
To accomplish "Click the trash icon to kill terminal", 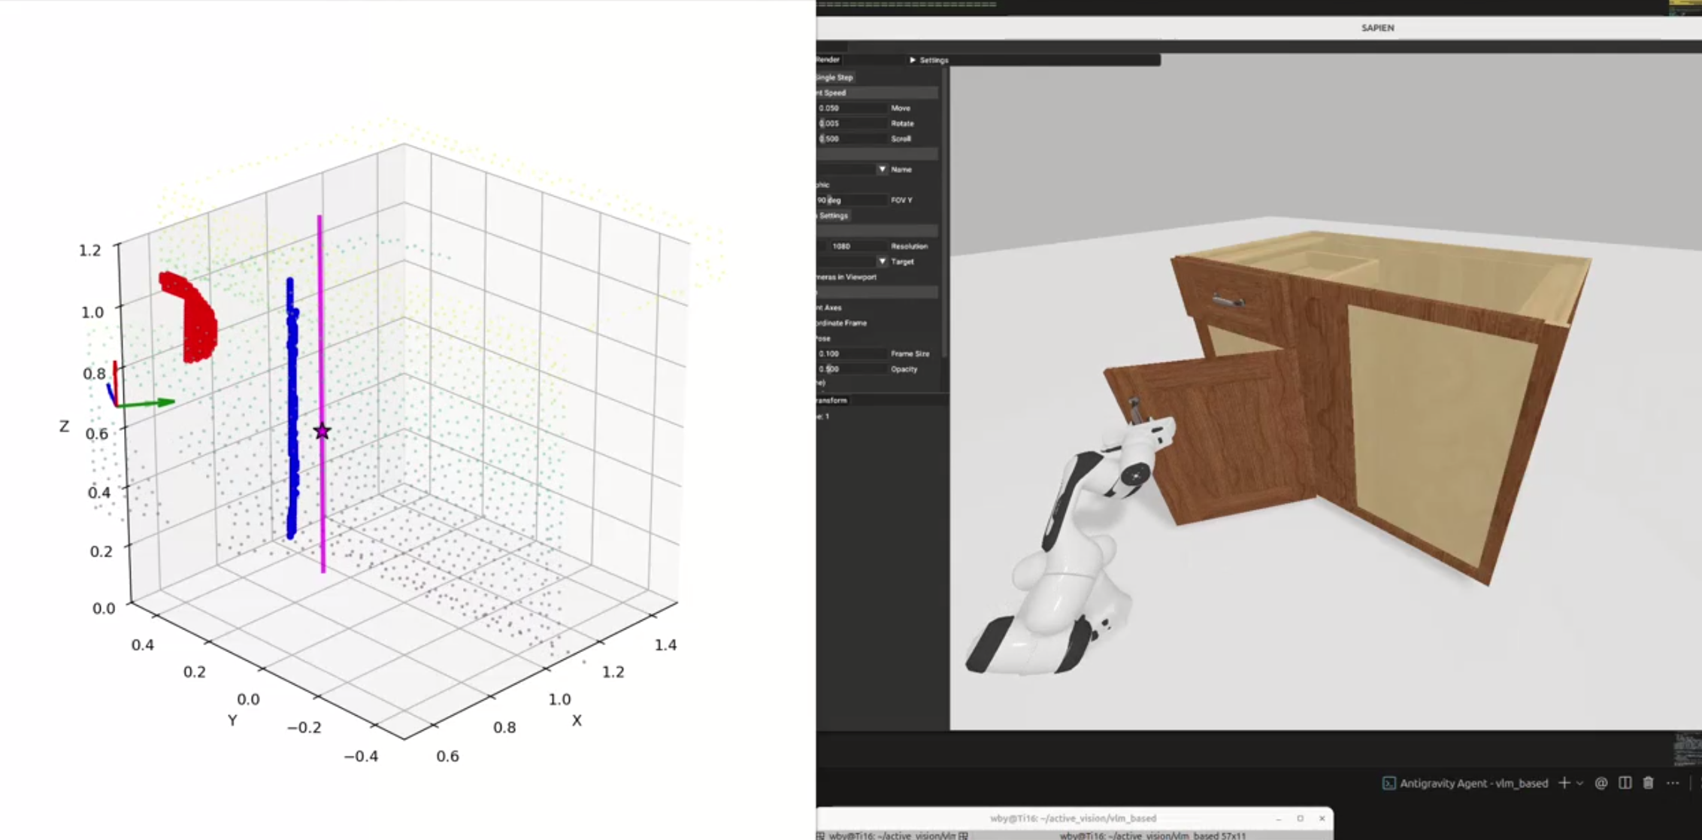I will click(1648, 783).
